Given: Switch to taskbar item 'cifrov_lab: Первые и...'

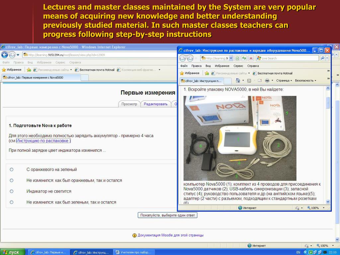Looking at the screenshot, I should pos(48,252).
